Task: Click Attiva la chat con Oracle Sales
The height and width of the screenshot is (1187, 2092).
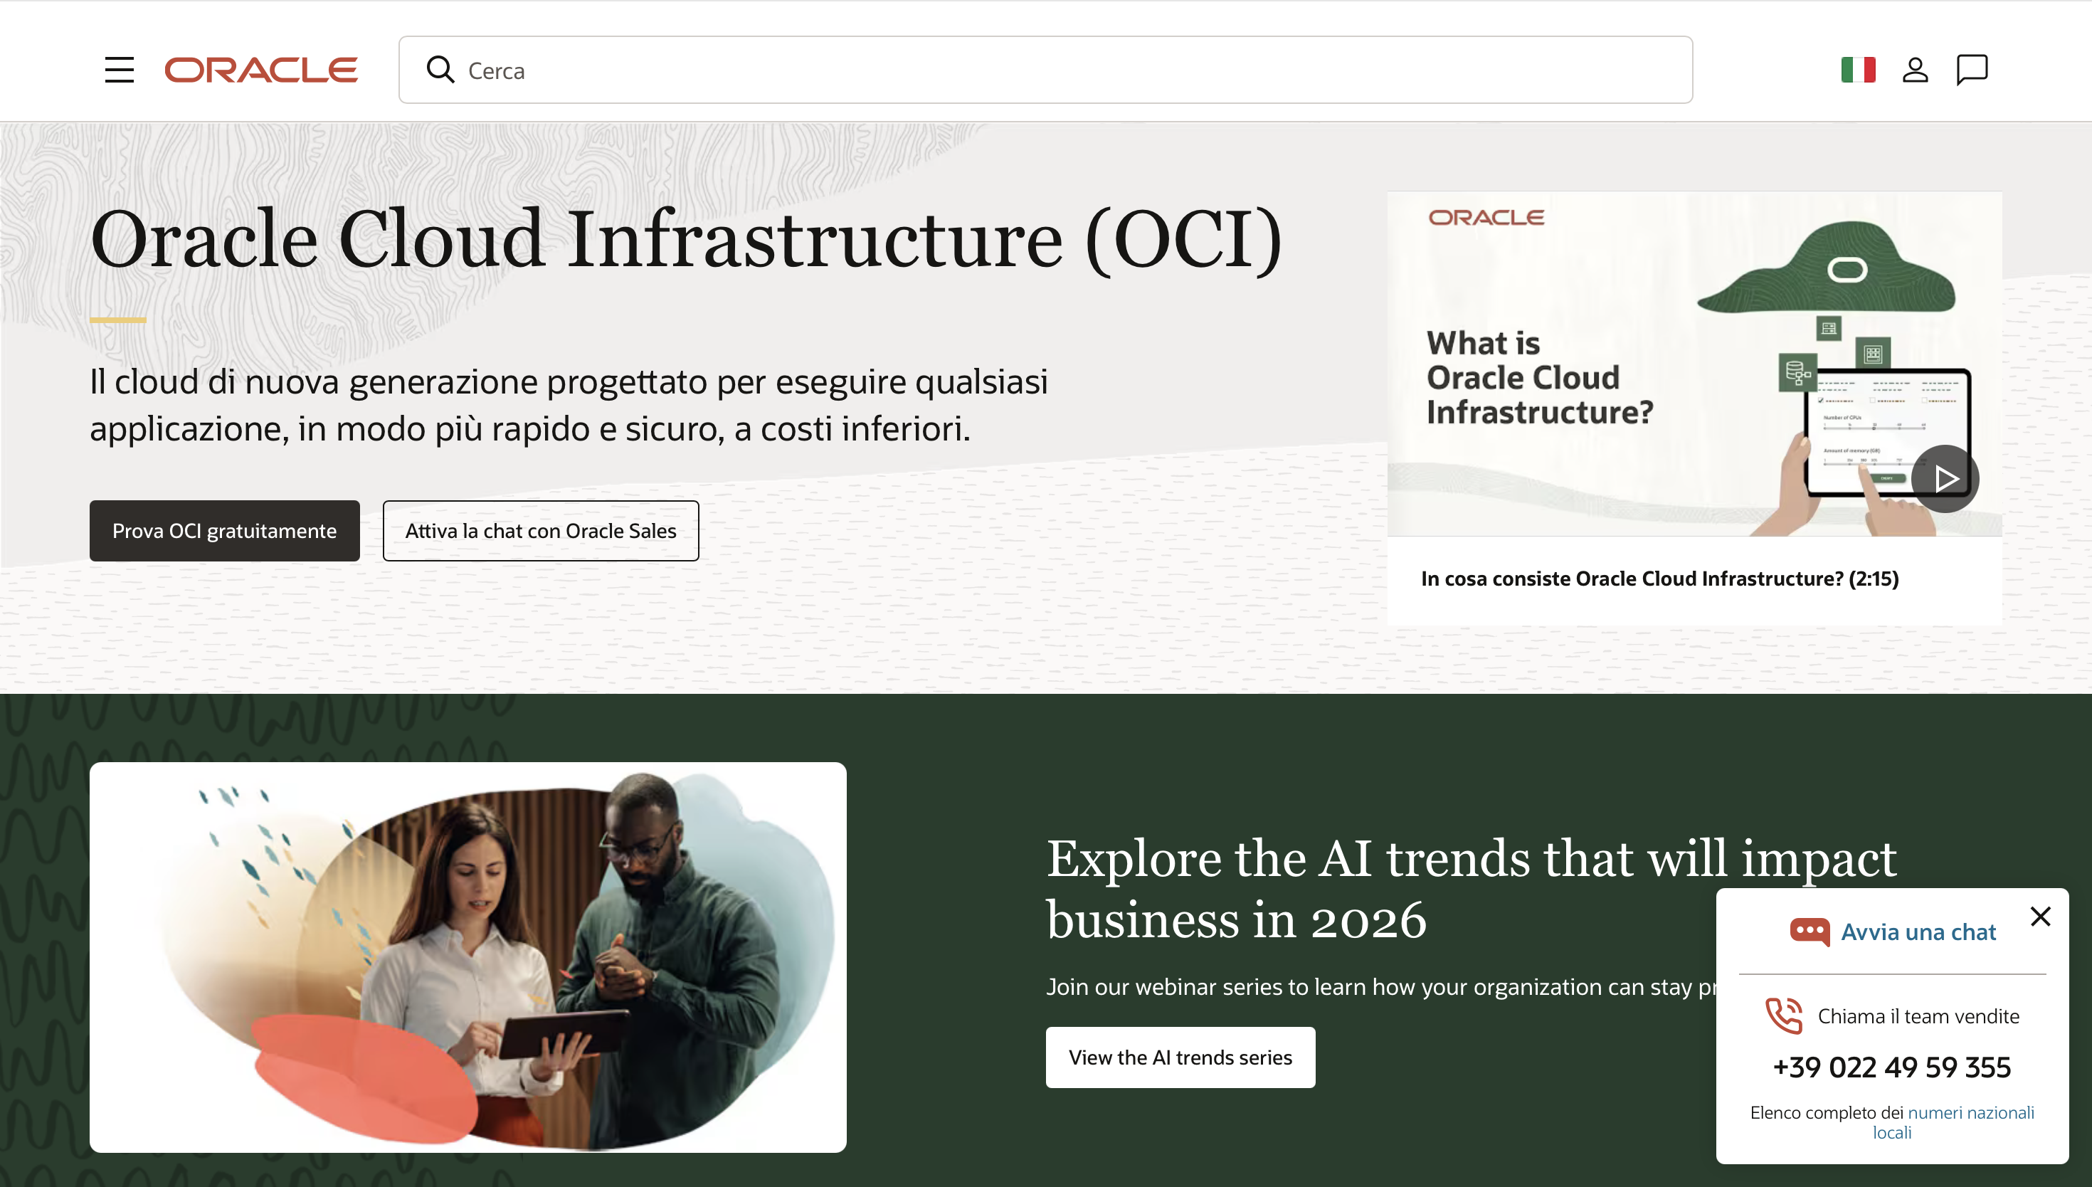Action: click(x=540, y=531)
